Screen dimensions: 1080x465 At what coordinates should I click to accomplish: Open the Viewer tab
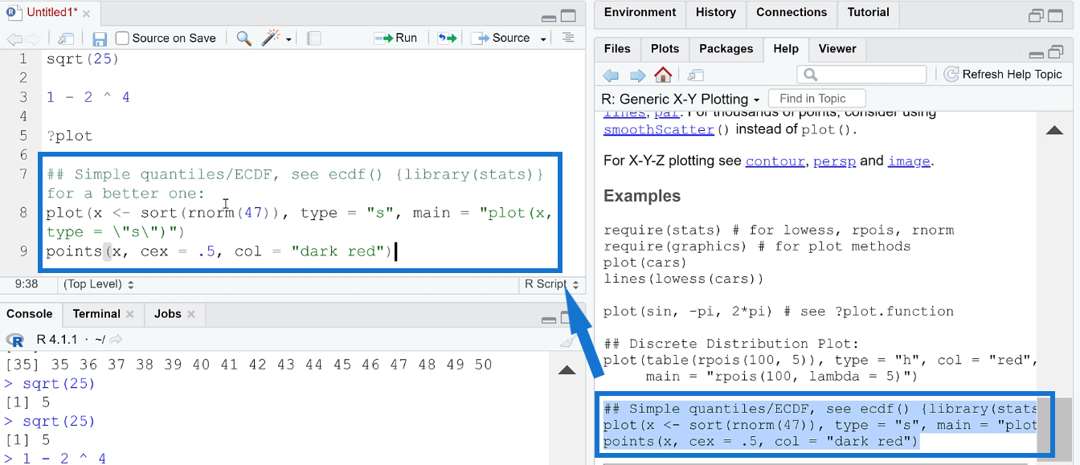[x=837, y=49]
